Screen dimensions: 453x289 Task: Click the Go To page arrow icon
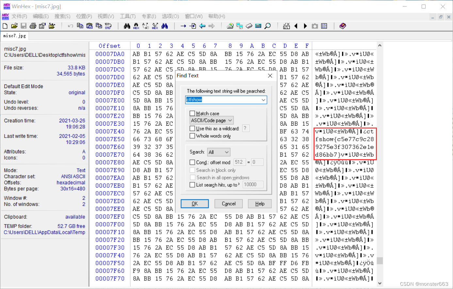(x=193, y=26)
